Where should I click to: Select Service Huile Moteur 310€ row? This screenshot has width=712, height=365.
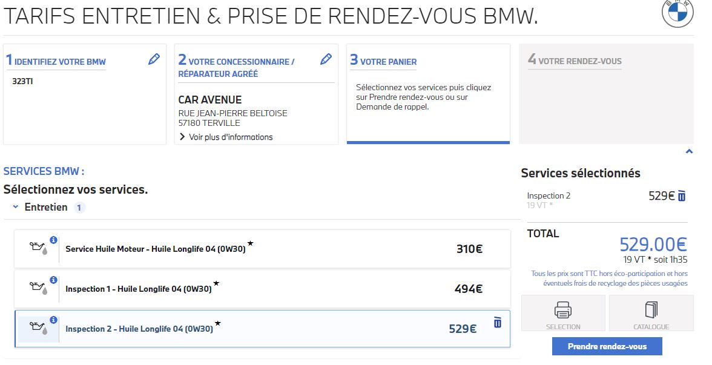coord(263,249)
